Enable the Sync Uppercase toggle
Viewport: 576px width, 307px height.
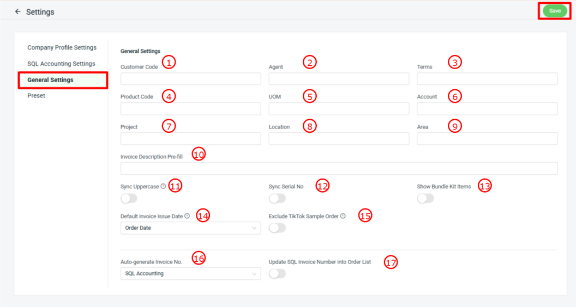pyautogui.click(x=129, y=198)
